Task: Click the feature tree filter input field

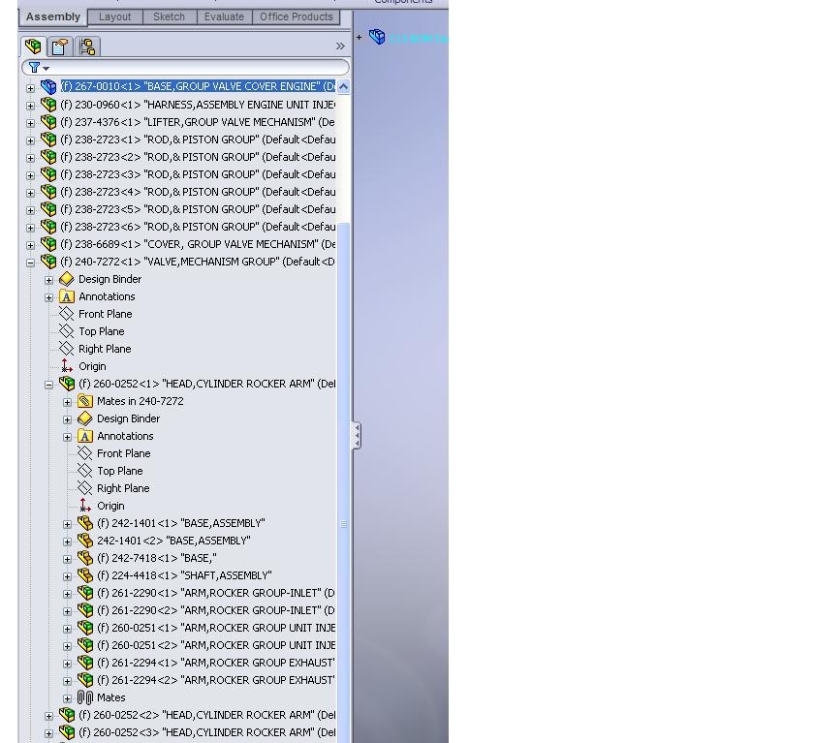Action: pos(186,68)
